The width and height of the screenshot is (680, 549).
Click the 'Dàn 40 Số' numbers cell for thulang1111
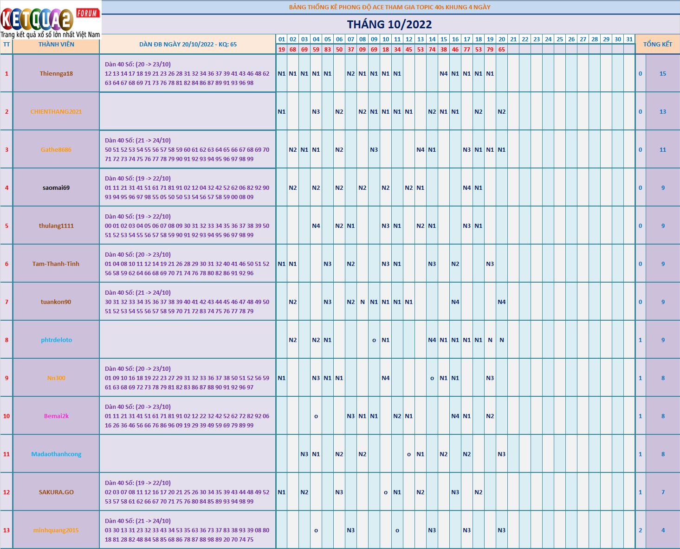[188, 226]
